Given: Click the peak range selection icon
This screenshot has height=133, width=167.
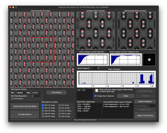Looking at the screenshot, I should [97, 90].
